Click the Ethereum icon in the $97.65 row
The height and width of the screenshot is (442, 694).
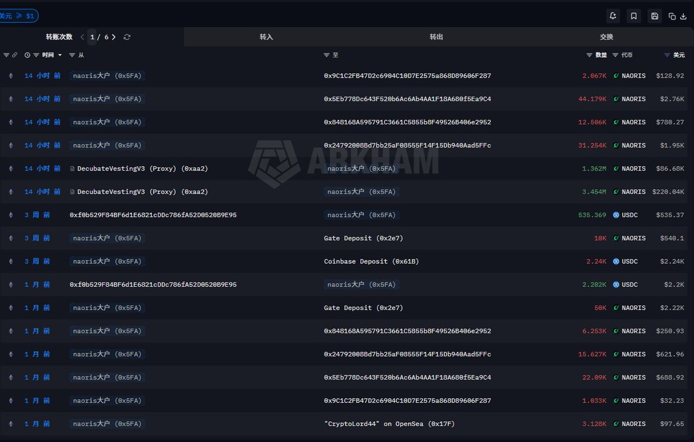coord(10,423)
